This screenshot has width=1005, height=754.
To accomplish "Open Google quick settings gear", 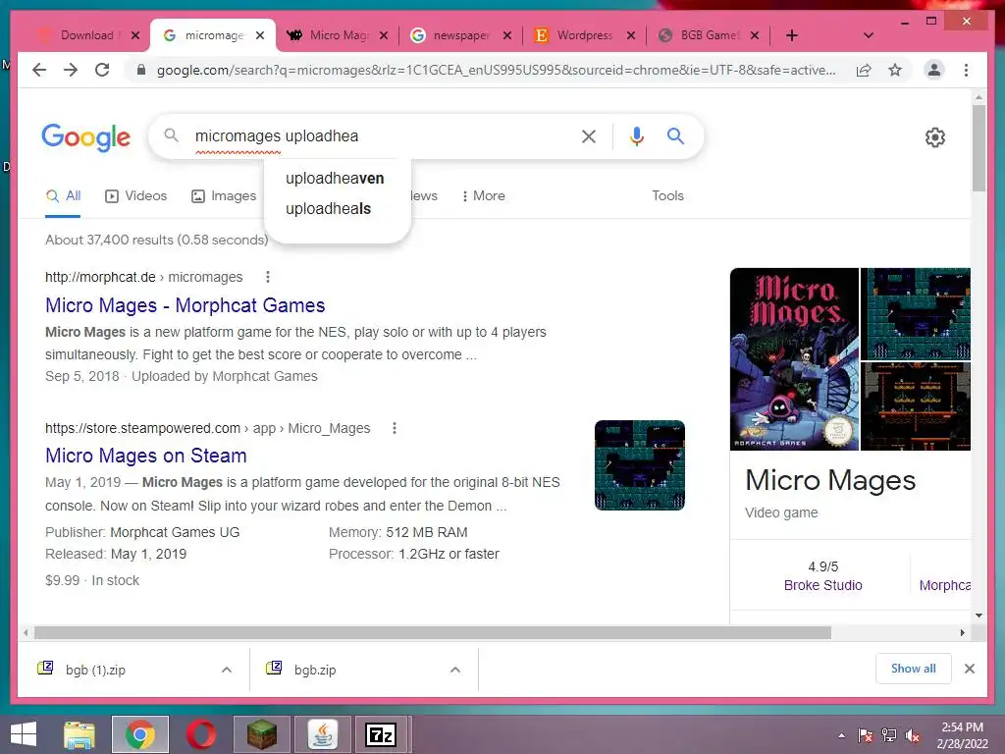I will (935, 137).
